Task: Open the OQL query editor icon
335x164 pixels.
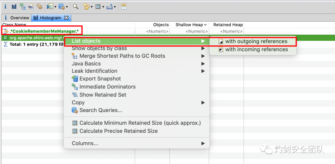Action: tap(31, 6)
